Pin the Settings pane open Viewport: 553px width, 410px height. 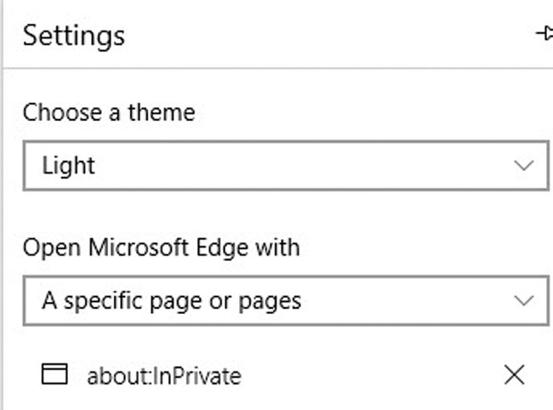click(x=544, y=34)
